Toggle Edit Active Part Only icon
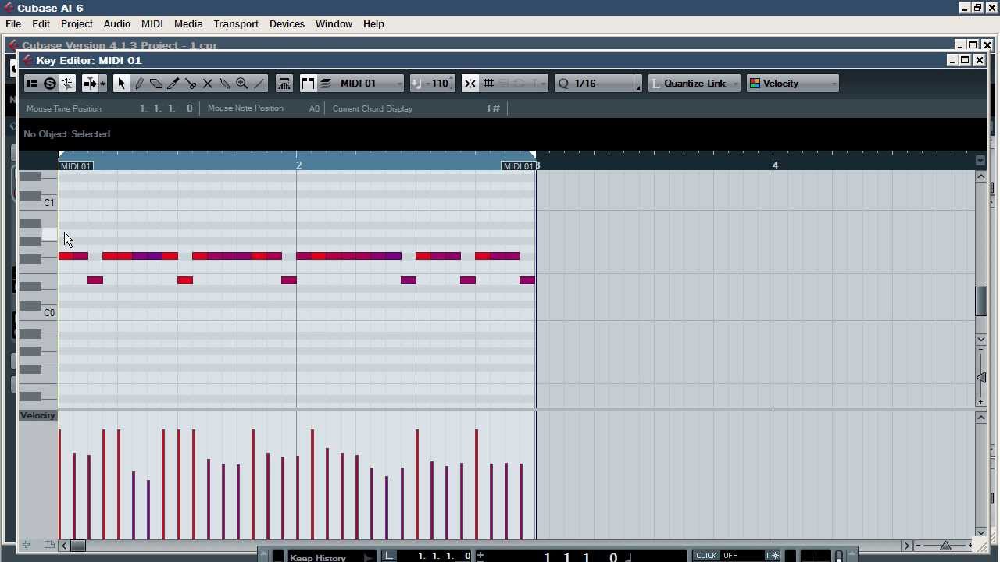This screenshot has height=562, width=1000. click(x=326, y=84)
